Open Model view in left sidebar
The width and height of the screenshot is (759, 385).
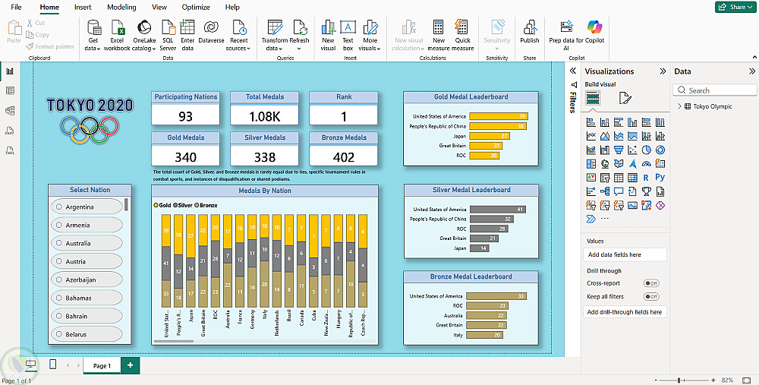[10, 111]
